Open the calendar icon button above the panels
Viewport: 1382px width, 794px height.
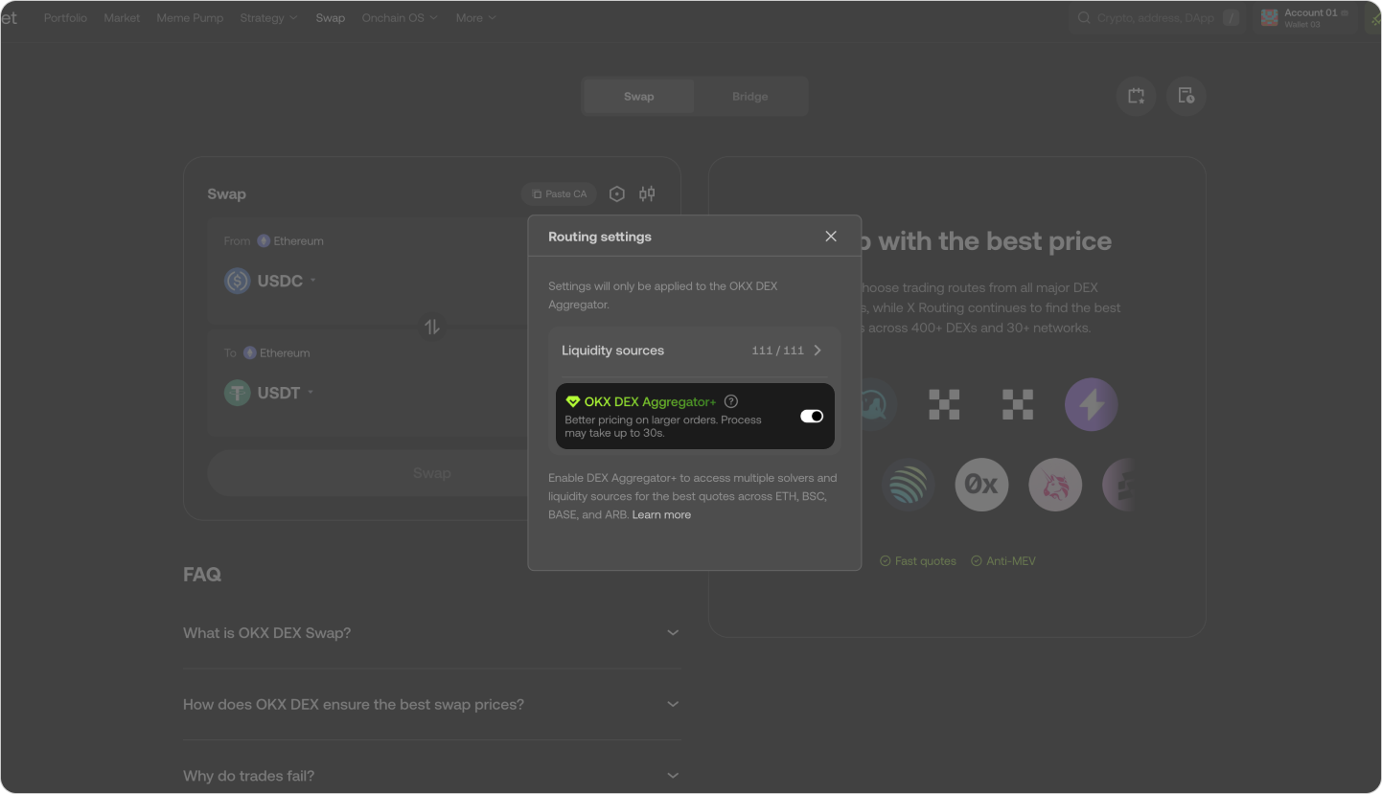pyautogui.click(x=1136, y=96)
